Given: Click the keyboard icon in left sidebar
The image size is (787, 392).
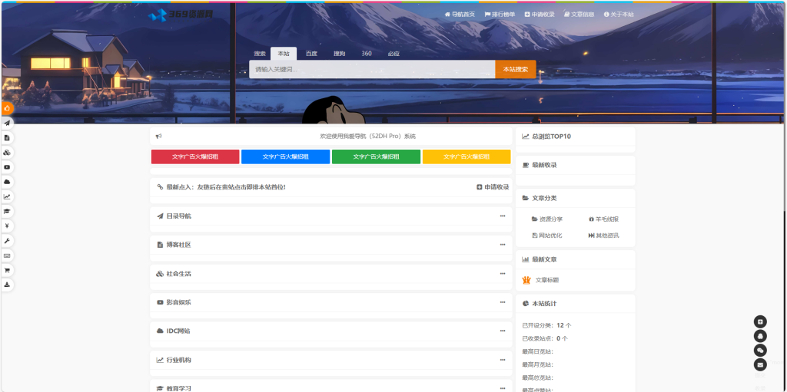Looking at the screenshot, I should pyautogui.click(x=7, y=255).
